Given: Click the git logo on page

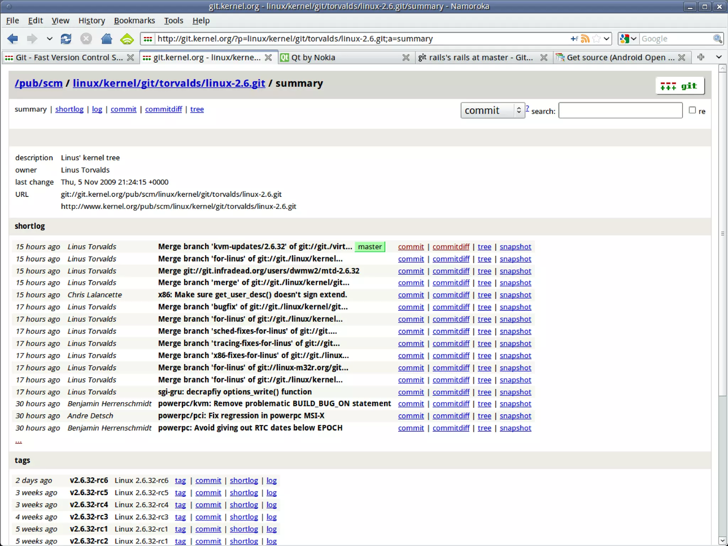Looking at the screenshot, I should pos(679,86).
